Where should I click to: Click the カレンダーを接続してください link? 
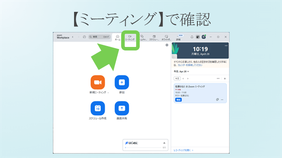pyautogui.click(x=190, y=65)
